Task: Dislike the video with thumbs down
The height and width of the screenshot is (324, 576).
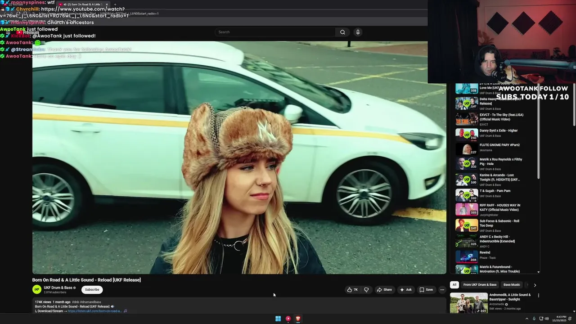Action: (366, 290)
